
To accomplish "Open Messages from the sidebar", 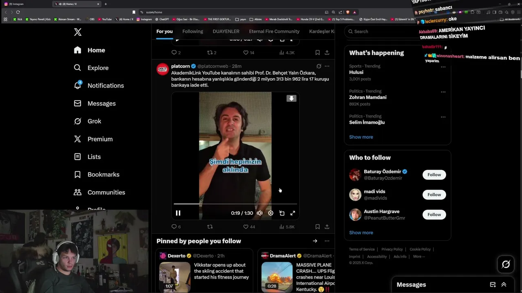I will 95,103.
